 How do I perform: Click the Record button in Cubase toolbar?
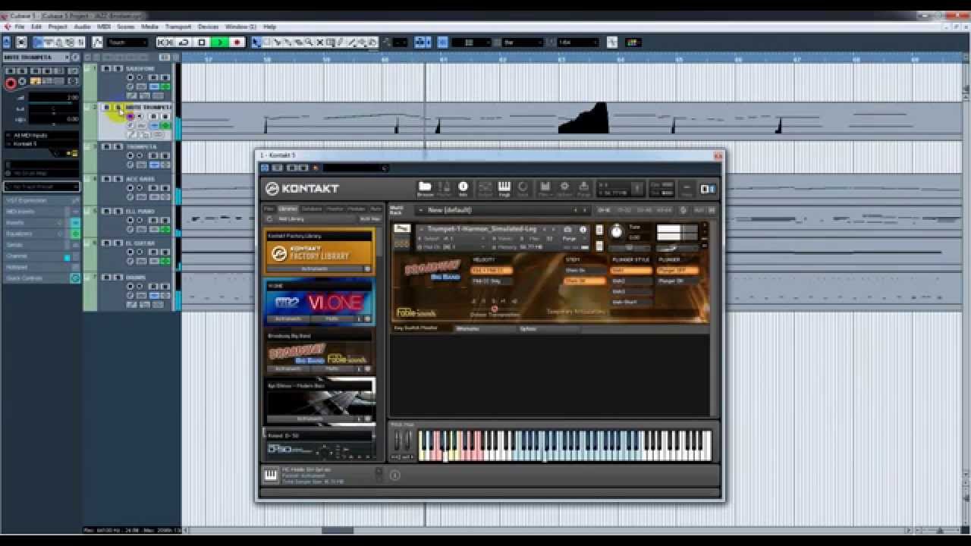point(237,42)
